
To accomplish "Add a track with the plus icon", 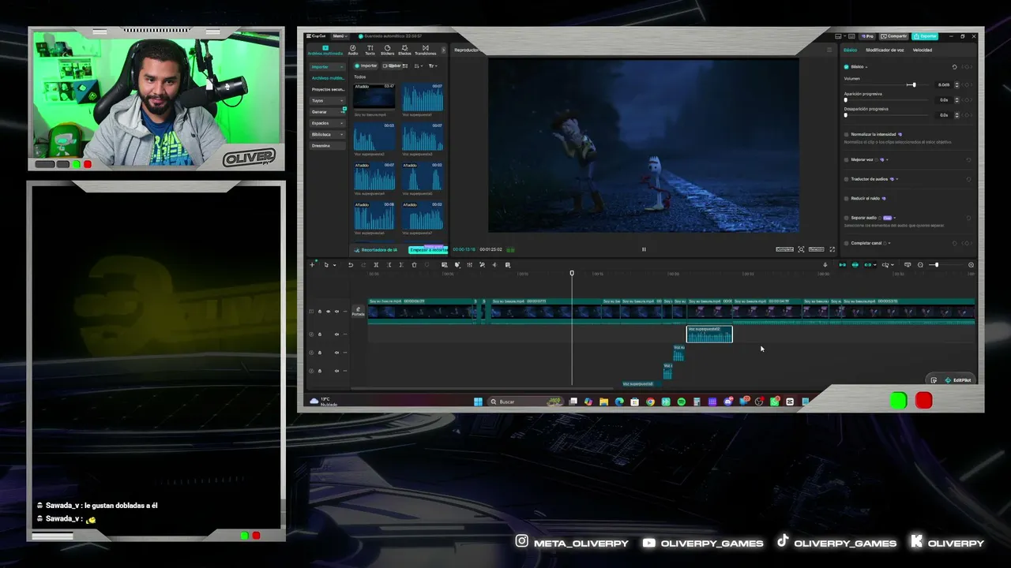I will pos(312,265).
